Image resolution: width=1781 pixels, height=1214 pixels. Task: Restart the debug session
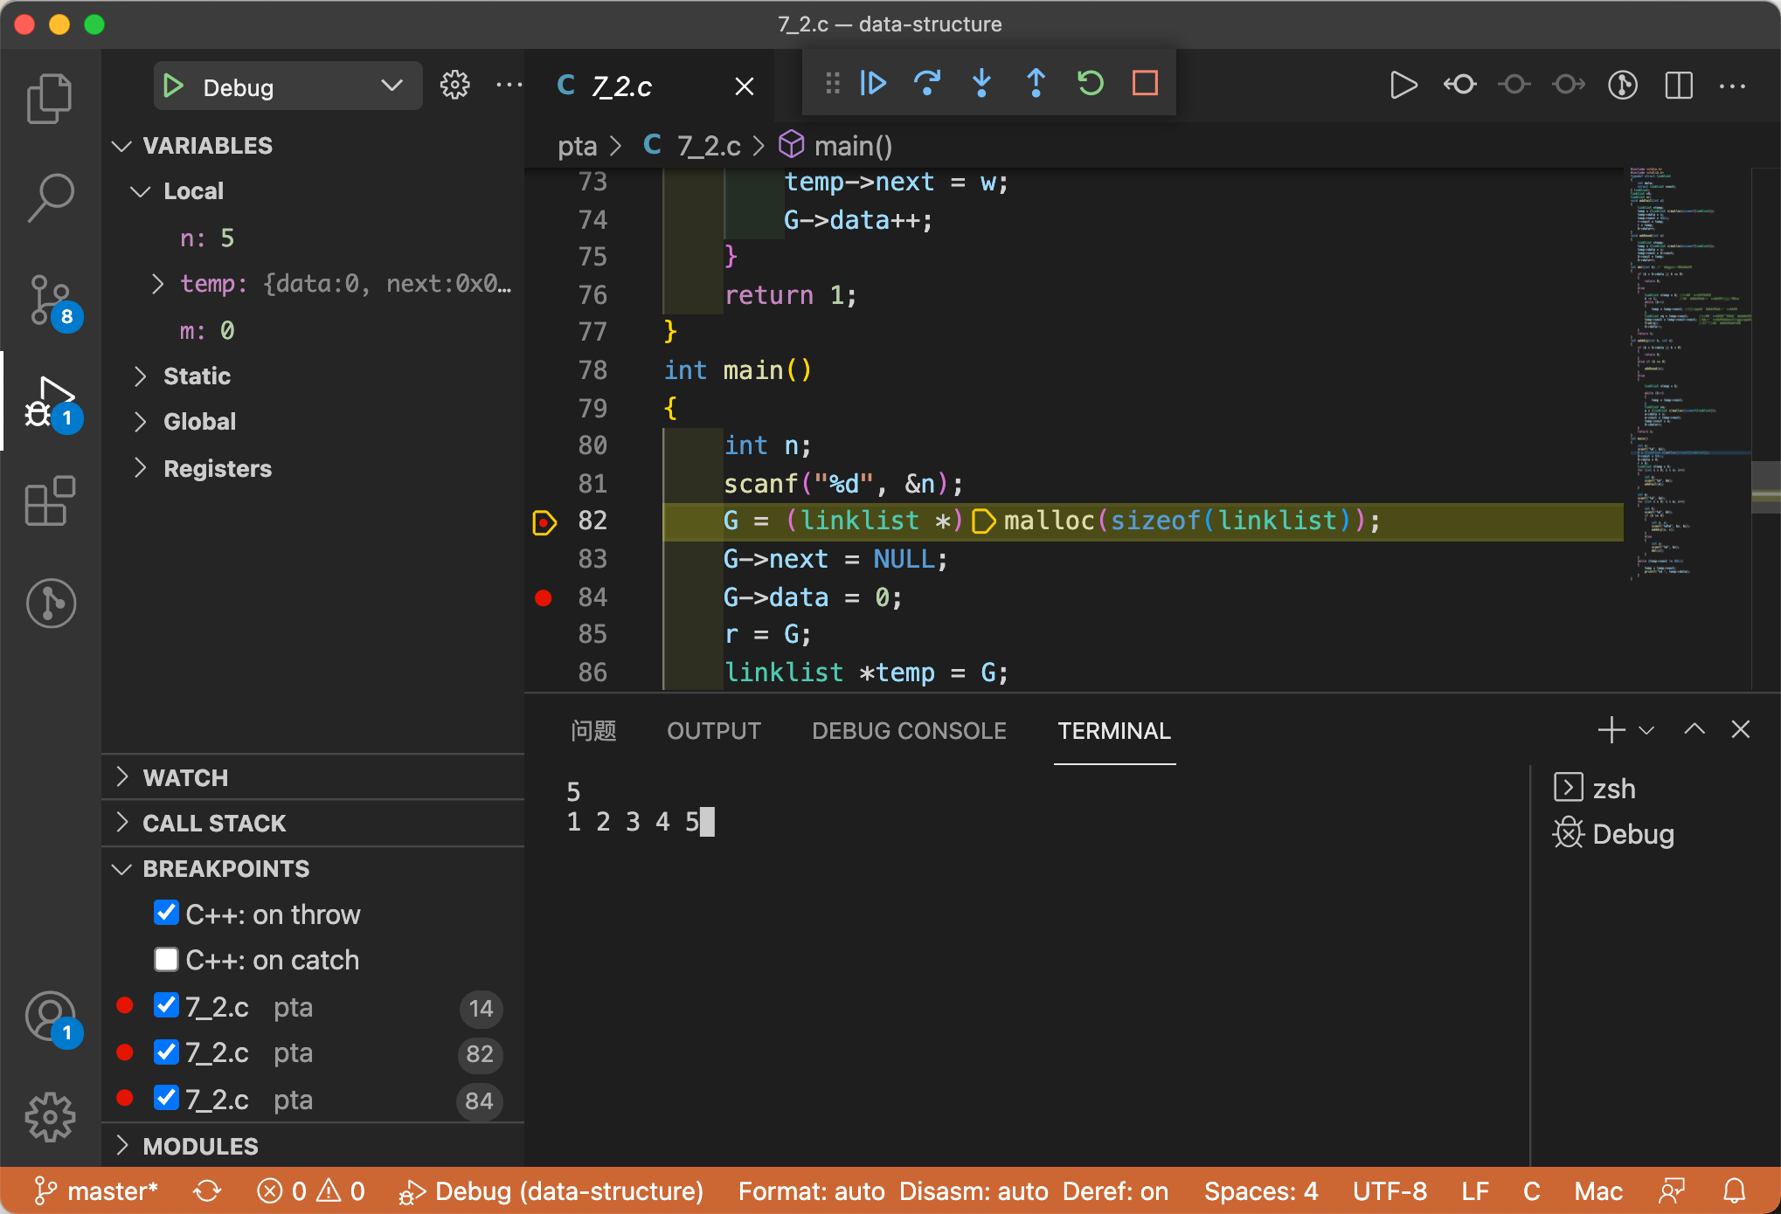click(1090, 84)
